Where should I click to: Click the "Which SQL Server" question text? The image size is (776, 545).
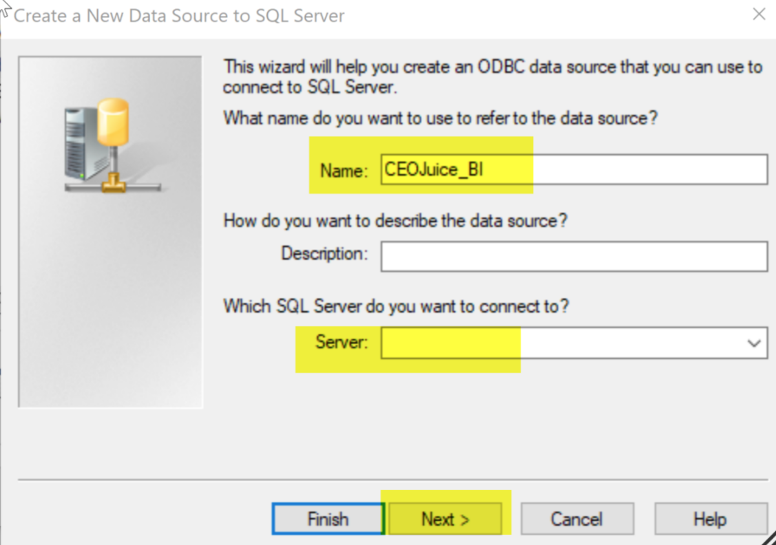(x=396, y=307)
